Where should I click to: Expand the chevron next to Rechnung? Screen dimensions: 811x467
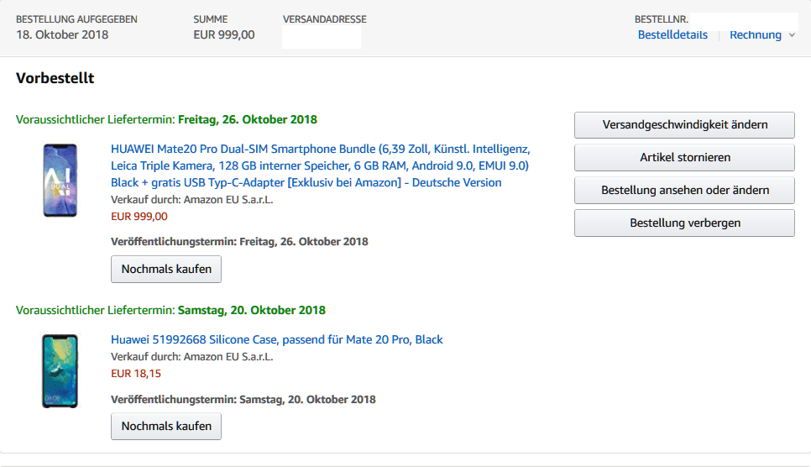pyautogui.click(x=792, y=35)
